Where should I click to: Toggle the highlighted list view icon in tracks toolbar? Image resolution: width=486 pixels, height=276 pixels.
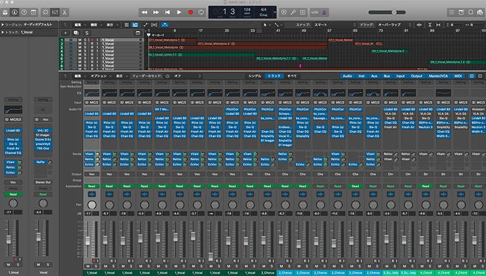click(135, 25)
